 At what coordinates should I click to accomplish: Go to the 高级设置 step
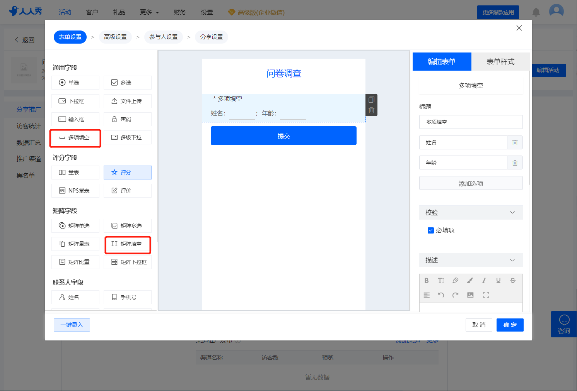tap(115, 37)
